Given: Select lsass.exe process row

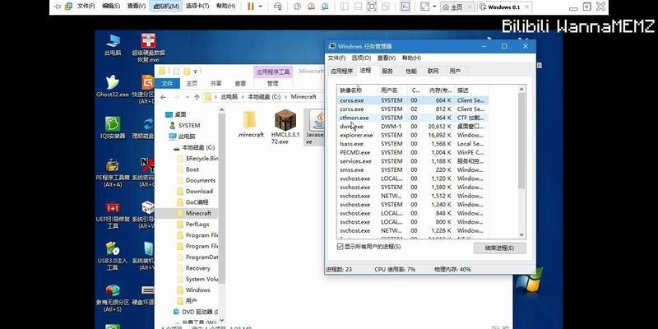Looking at the screenshot, I should pos(413,144).
